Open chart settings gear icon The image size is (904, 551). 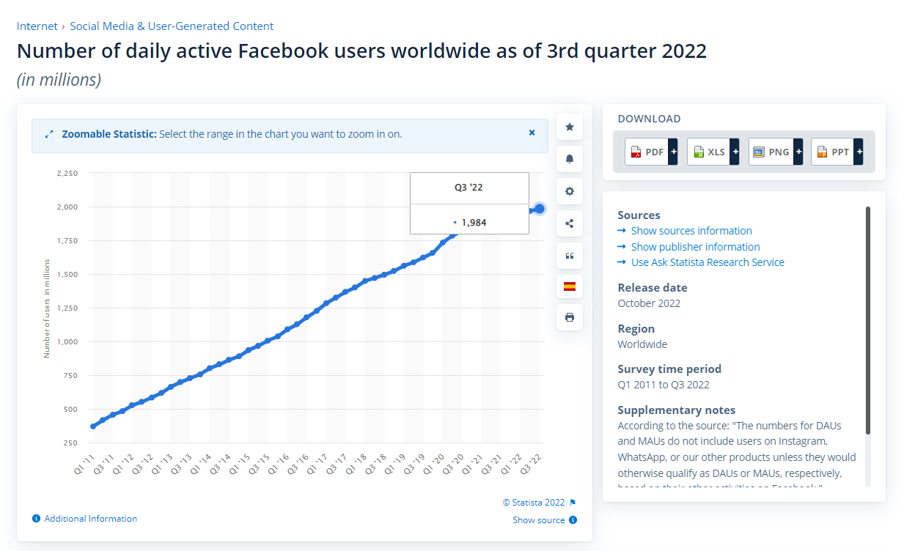point(569,191)
